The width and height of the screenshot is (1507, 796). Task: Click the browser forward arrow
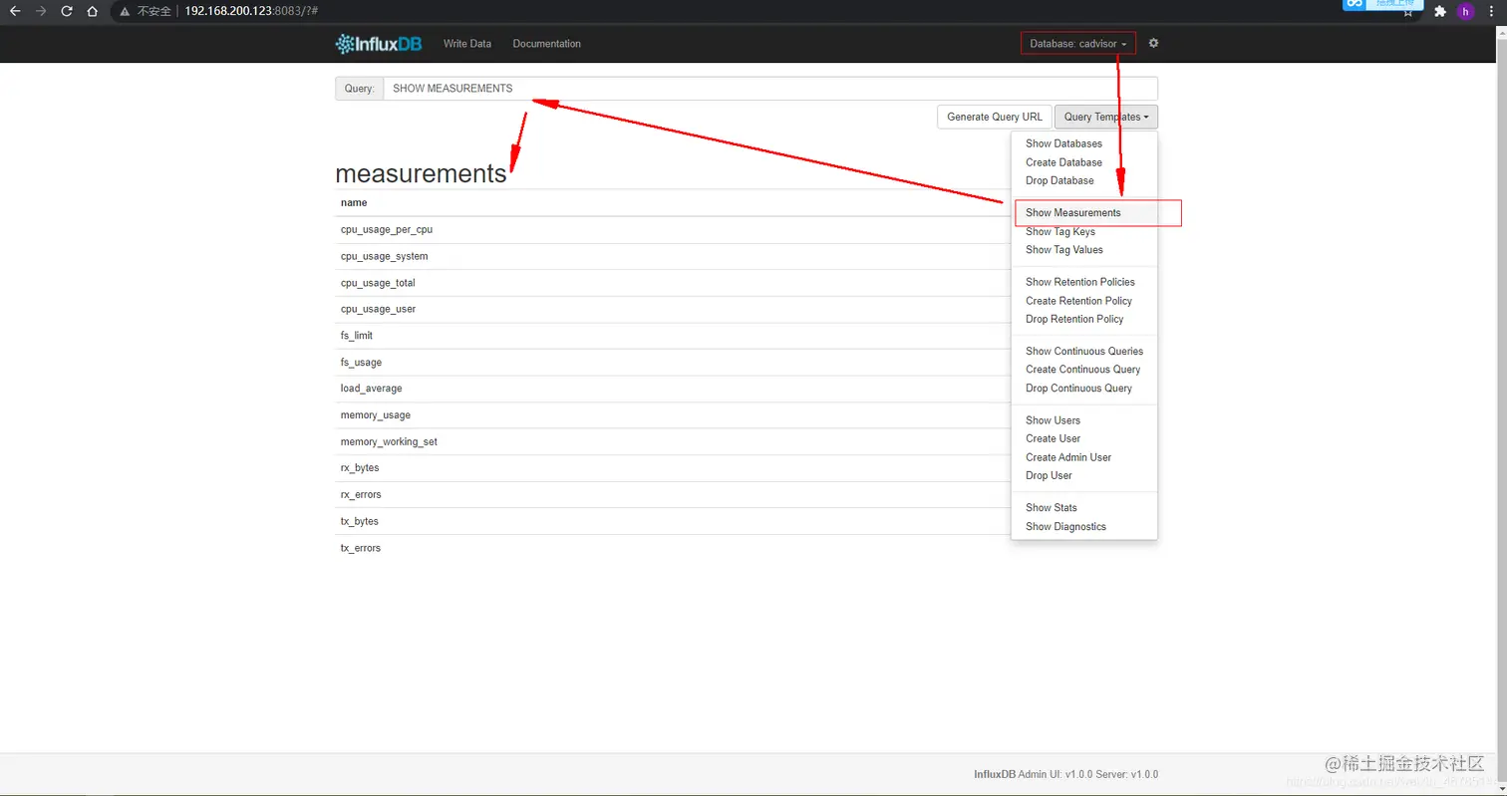pyautogui.click(x=41, y=11)
